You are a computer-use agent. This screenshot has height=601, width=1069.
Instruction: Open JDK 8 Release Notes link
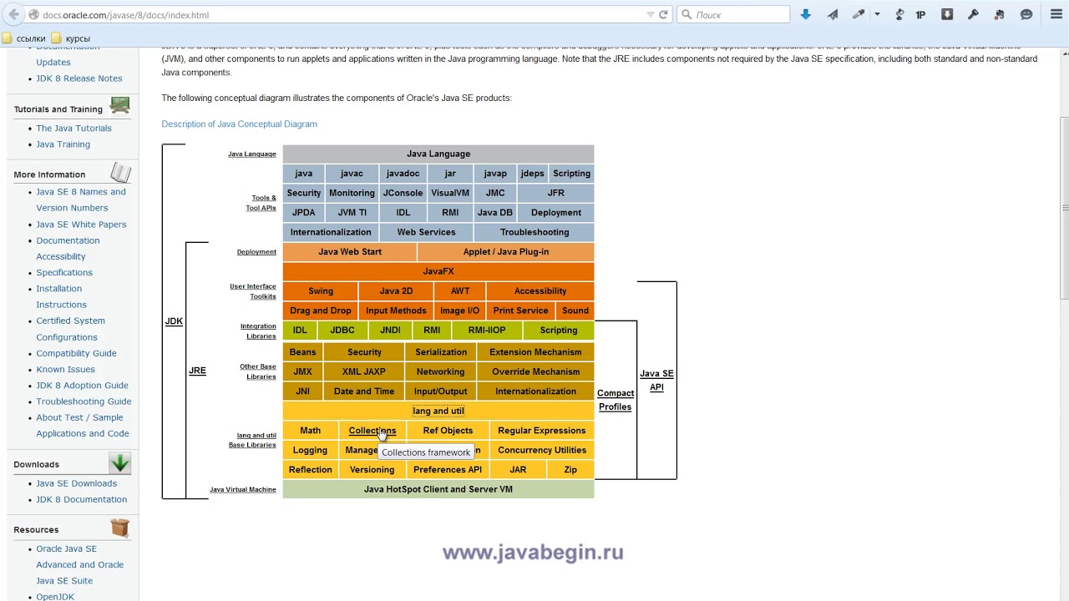click(79, 78)
